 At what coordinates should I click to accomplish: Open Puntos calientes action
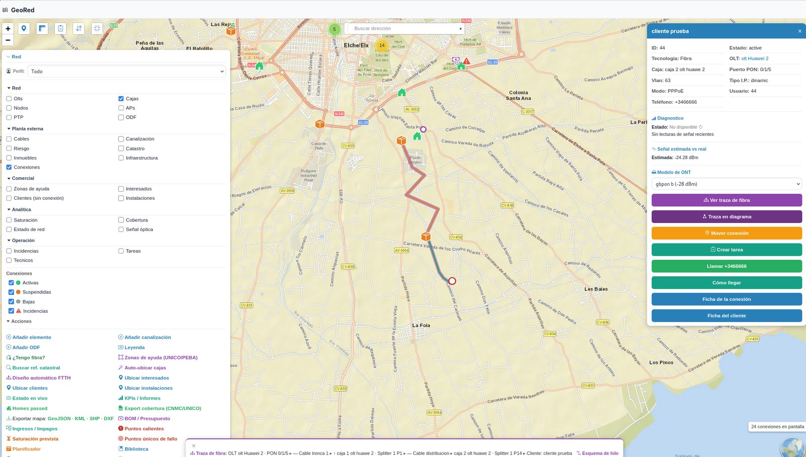tap(141, 429)
